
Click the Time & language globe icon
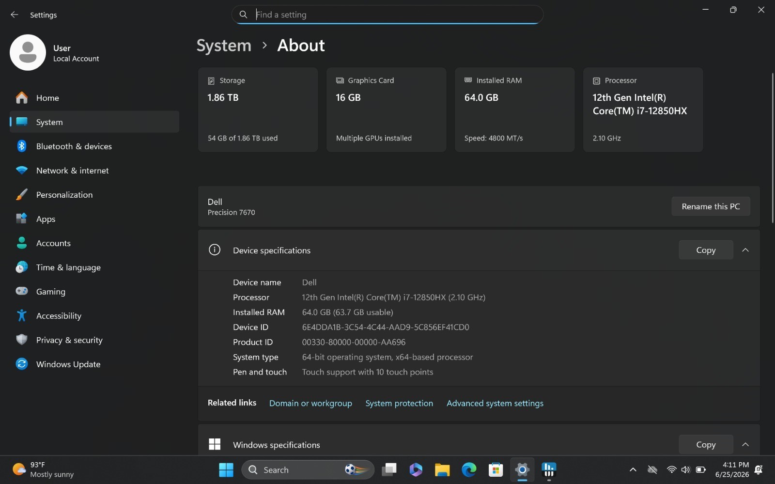point(21,267)
